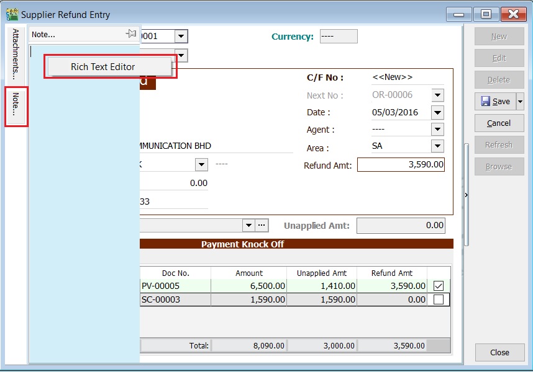This screenshot has height=372, width=533.
Task: Click the Refund Amt input field
Action: (x=401, y=165)
